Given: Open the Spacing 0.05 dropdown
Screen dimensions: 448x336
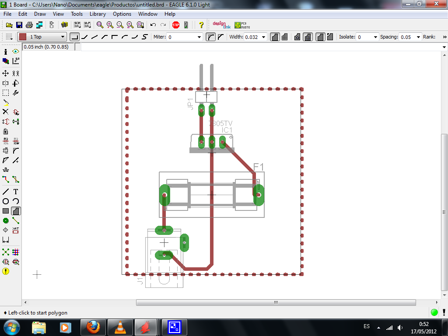Looking at the screenshot, I should [x=418, y=37].
